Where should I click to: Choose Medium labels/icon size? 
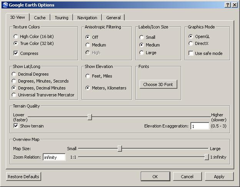[x=150, y=45]
